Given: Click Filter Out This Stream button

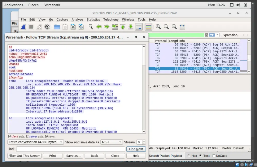Looking at the screenshot, I should click(x=24, y=156).
